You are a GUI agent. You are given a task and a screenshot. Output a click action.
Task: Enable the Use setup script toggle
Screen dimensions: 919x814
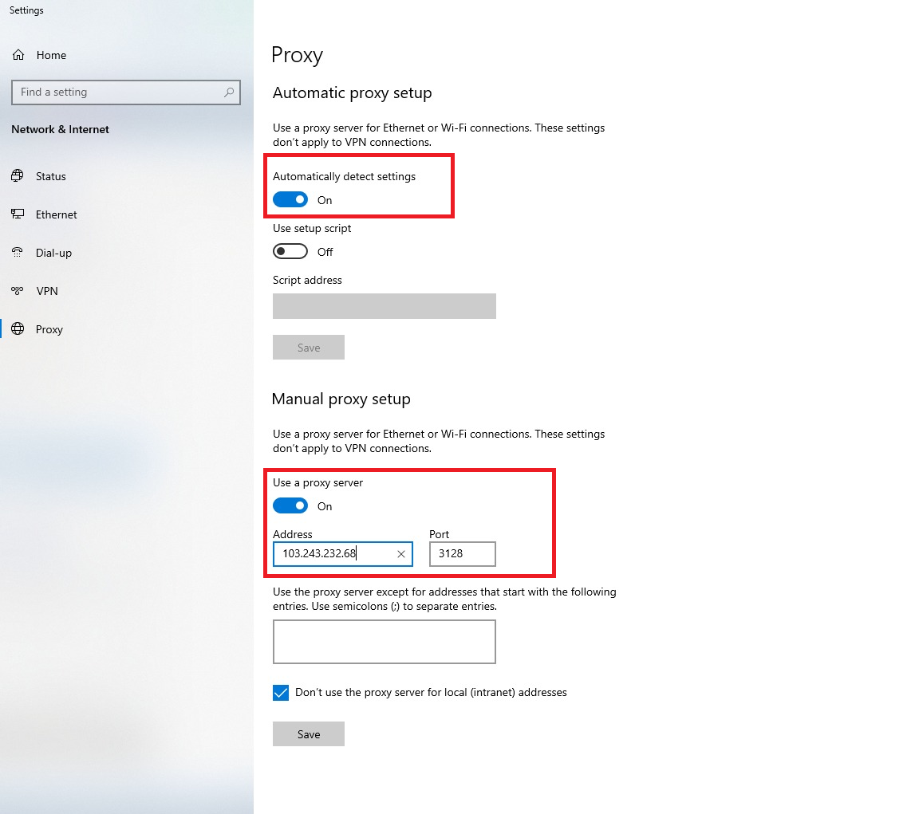pyautogui.click(x=290, y=251)
